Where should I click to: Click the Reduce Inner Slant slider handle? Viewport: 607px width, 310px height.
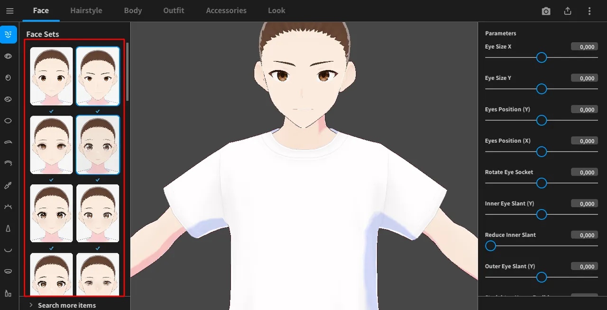coord(490,246)
